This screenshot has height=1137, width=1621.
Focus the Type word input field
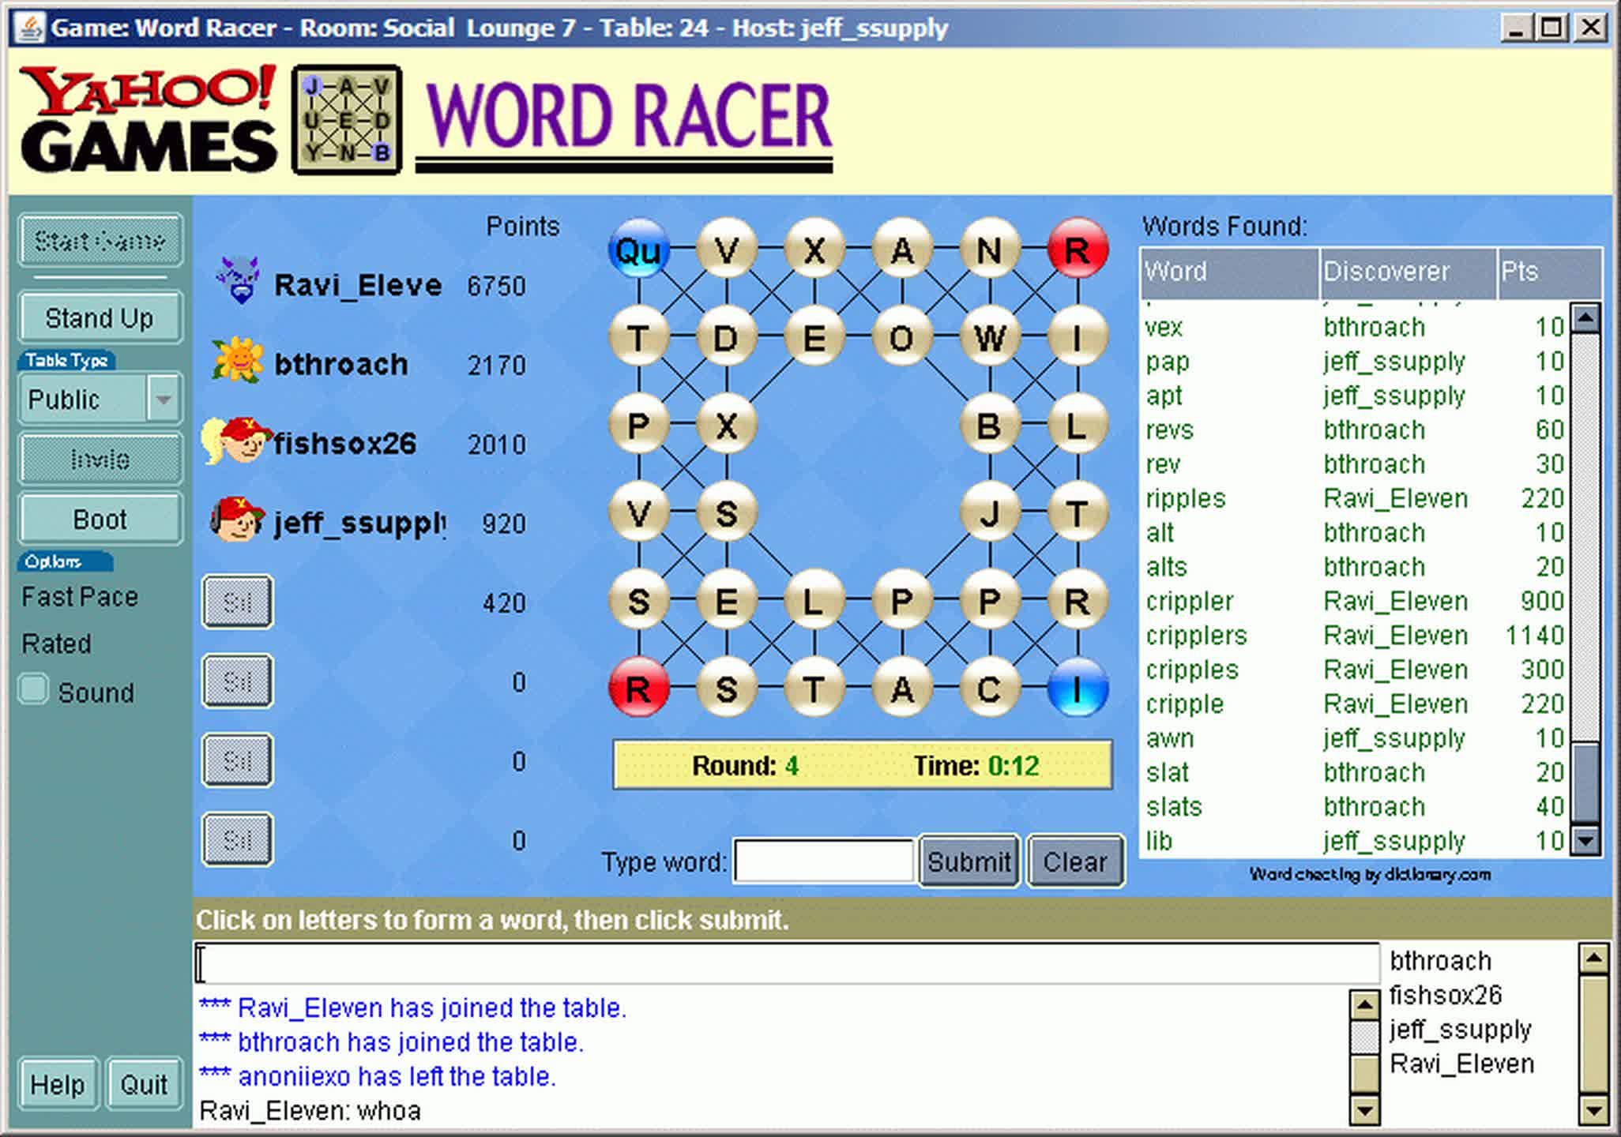click(824, 861)
